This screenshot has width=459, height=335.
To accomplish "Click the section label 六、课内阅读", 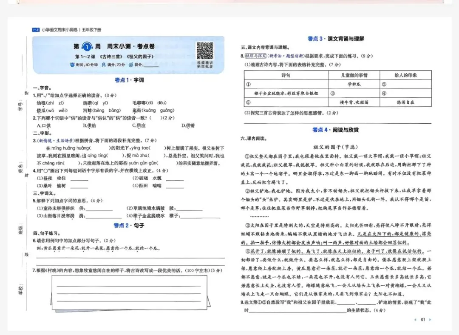I will click(254, 139).
